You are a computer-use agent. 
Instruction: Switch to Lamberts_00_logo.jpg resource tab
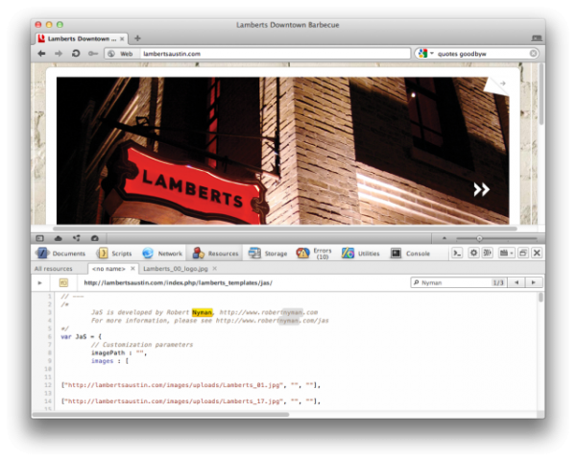click(176, 269)
